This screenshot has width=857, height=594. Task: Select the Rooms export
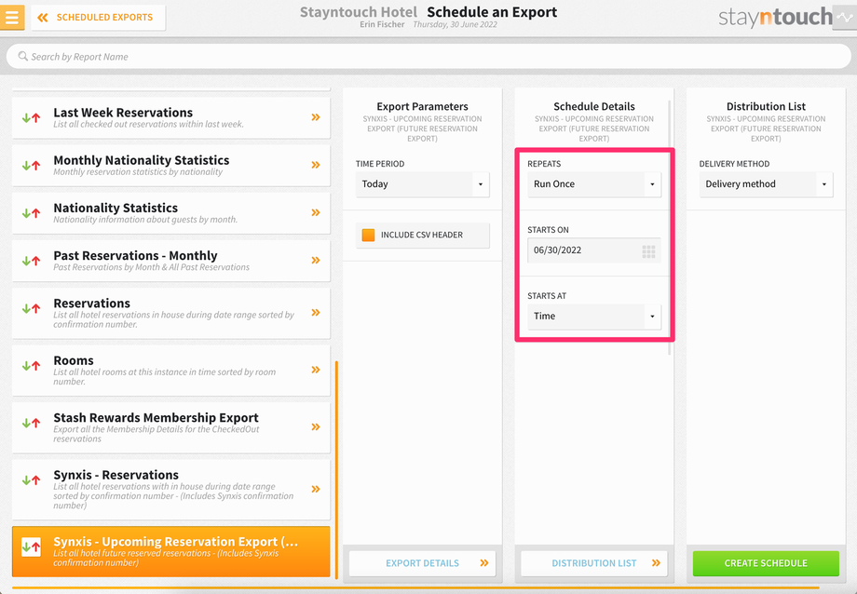171,370
